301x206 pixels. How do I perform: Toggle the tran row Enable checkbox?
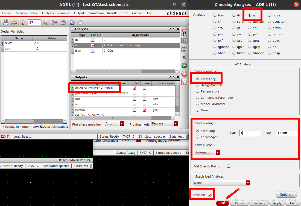pos(93,51)
